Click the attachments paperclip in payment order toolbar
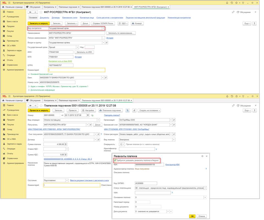The width and height of the screenshot is (264, 220). 134,111
